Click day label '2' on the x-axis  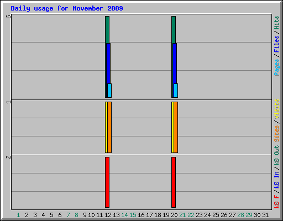[x=27, y=215]
